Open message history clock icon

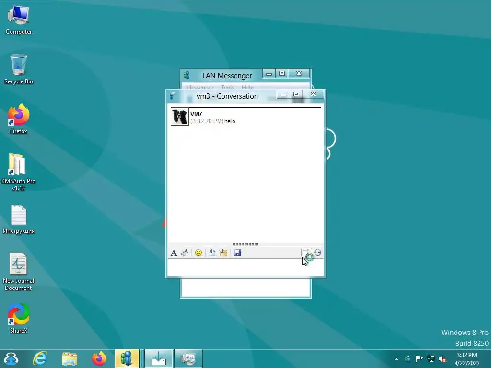pyautogui.click(x=317, y=253)
